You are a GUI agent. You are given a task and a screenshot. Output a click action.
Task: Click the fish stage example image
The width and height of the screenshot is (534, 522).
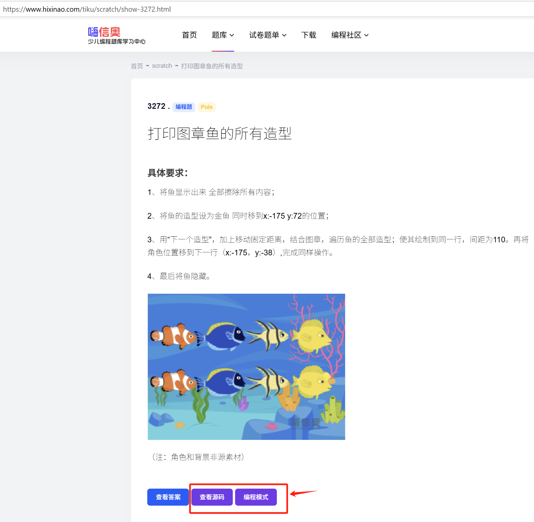(246, 366)
